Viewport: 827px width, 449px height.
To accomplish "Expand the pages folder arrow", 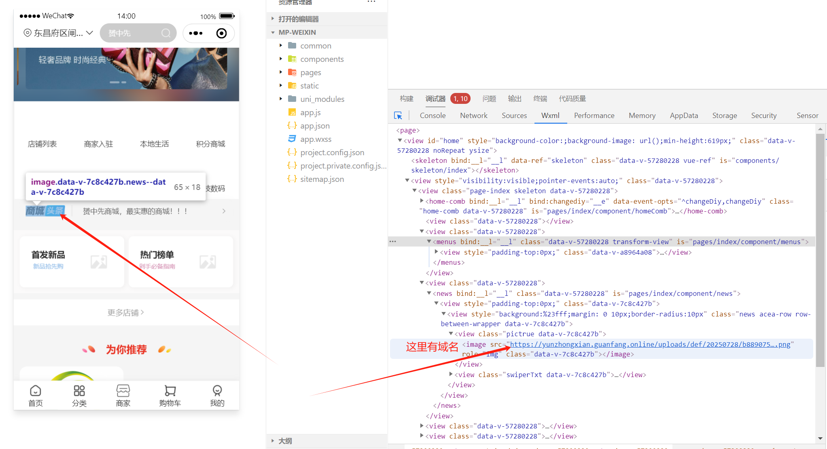I will (281, 72).
